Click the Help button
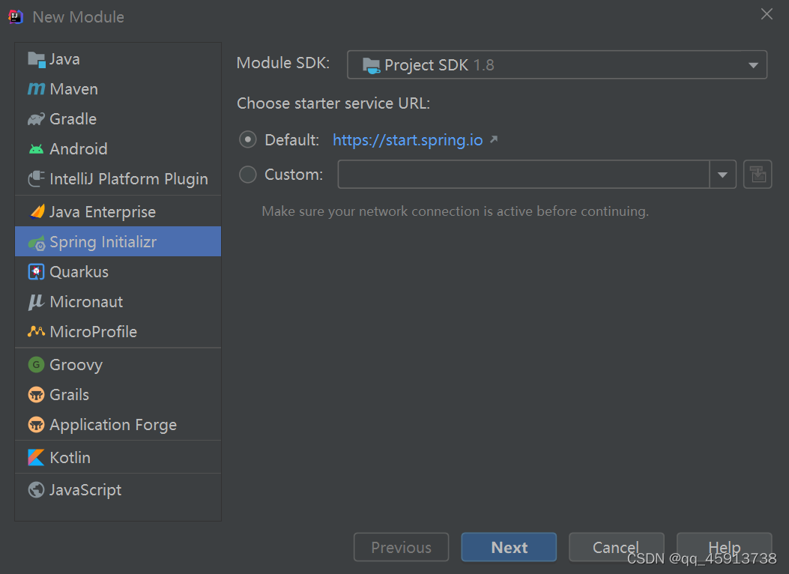The width and height of the screenshot is (789, 574). pos(724,547)
